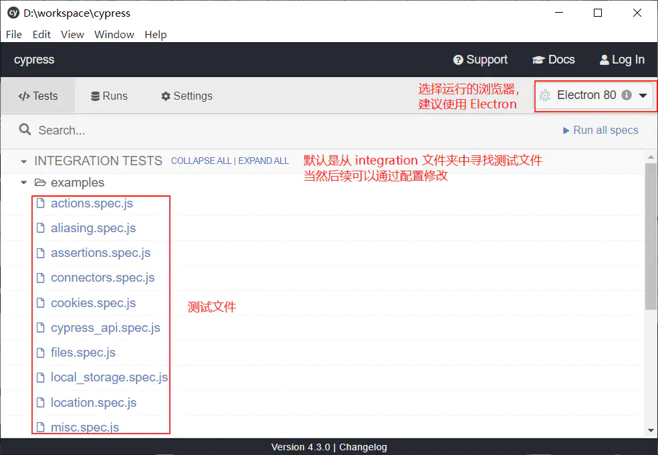Click the examples folder icon
658x455 pixels.
coord(40,182)
